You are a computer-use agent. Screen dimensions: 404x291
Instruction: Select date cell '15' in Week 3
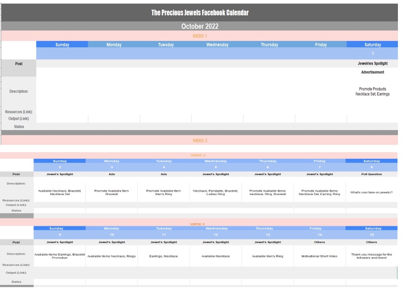pos(371,235)
